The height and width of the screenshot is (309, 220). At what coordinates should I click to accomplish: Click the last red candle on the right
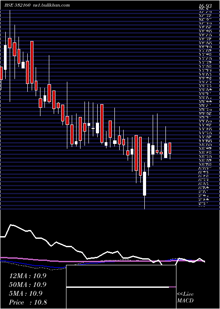170,148
